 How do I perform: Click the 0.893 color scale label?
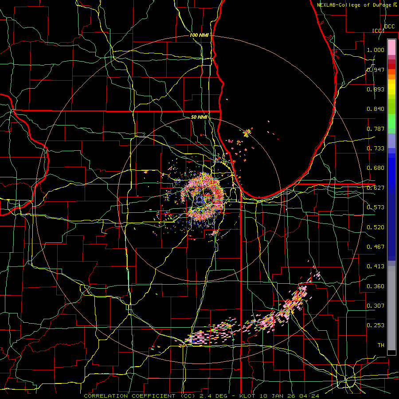coord(376,89)
